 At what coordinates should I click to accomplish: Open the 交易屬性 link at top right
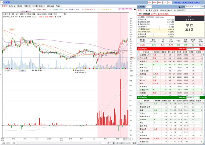click(184, 2)
